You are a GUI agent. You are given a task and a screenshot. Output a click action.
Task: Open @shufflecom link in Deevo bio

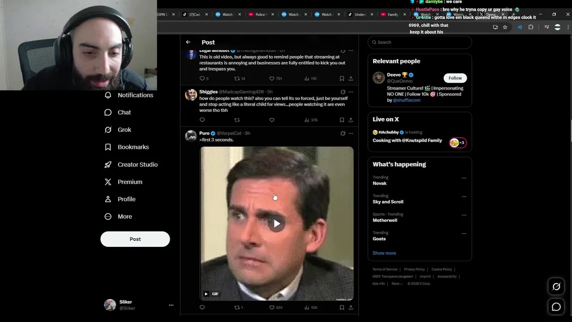407,100
